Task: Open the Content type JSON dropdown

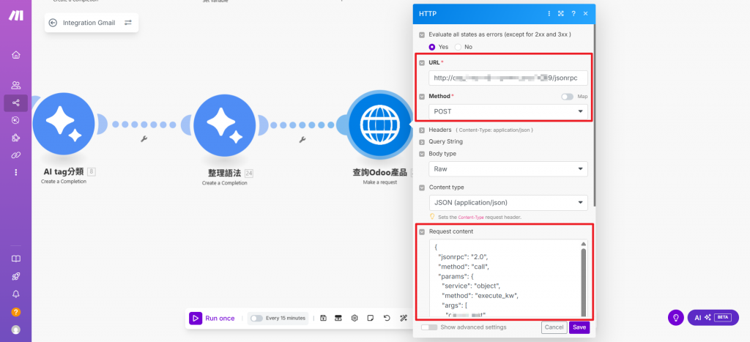Action: click(x=508, y=202)
